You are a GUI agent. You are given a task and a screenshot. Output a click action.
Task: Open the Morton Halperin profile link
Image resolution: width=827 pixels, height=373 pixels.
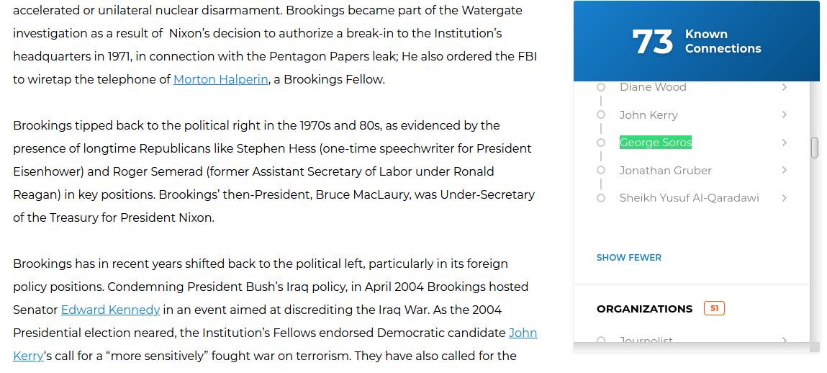220,80
